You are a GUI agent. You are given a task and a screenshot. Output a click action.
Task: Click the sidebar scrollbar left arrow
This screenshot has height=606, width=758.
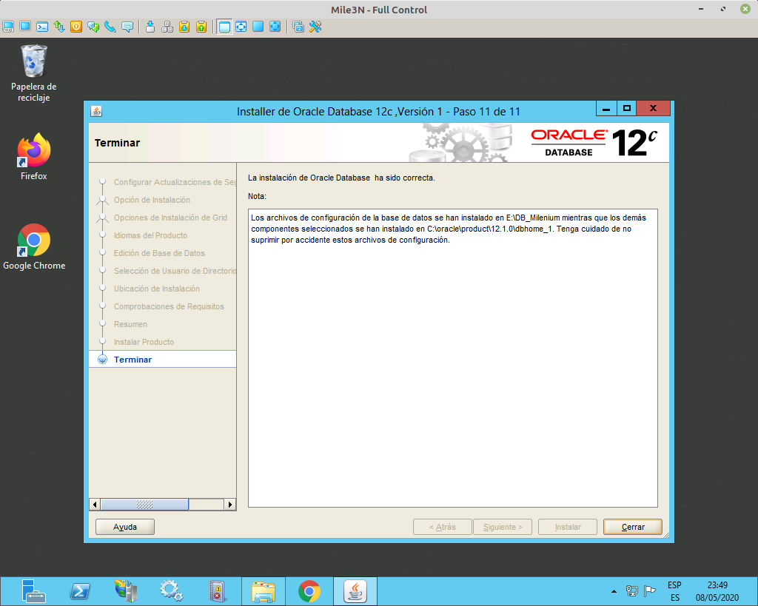tap(94, 504)
